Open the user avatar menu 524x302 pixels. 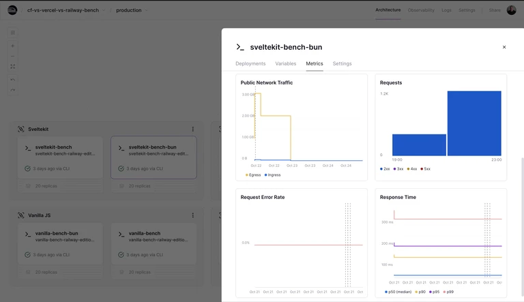click(x=511, y=10)
